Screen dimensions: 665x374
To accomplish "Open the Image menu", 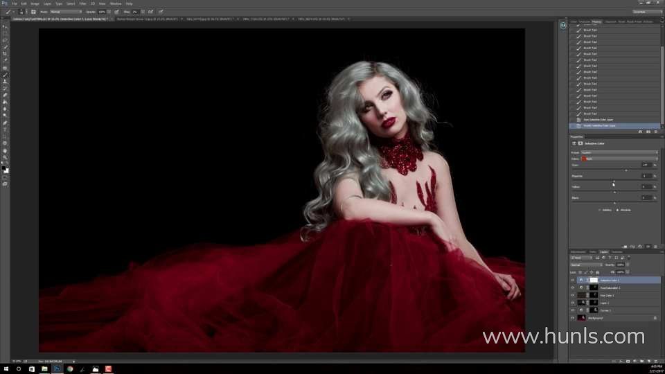I will tap(35, 3).
